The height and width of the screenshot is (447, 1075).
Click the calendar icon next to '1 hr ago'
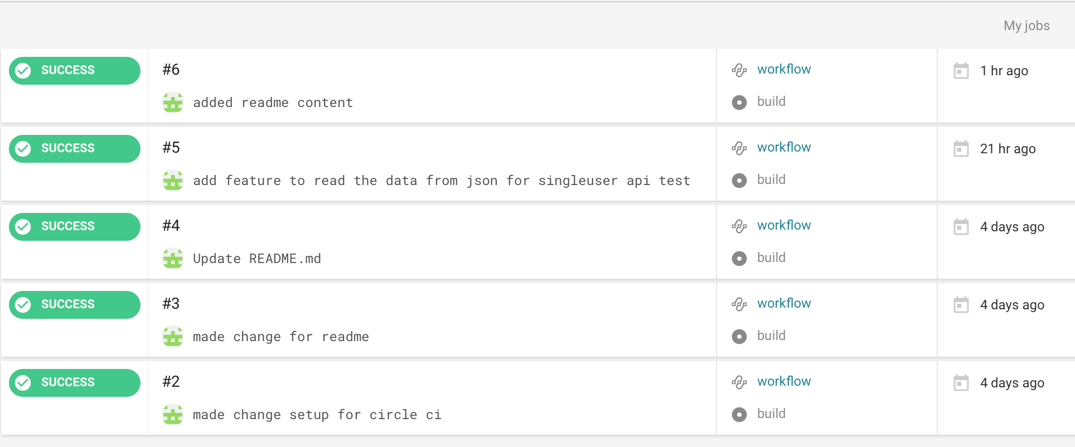pyautogui.click(x=961, y=71)
